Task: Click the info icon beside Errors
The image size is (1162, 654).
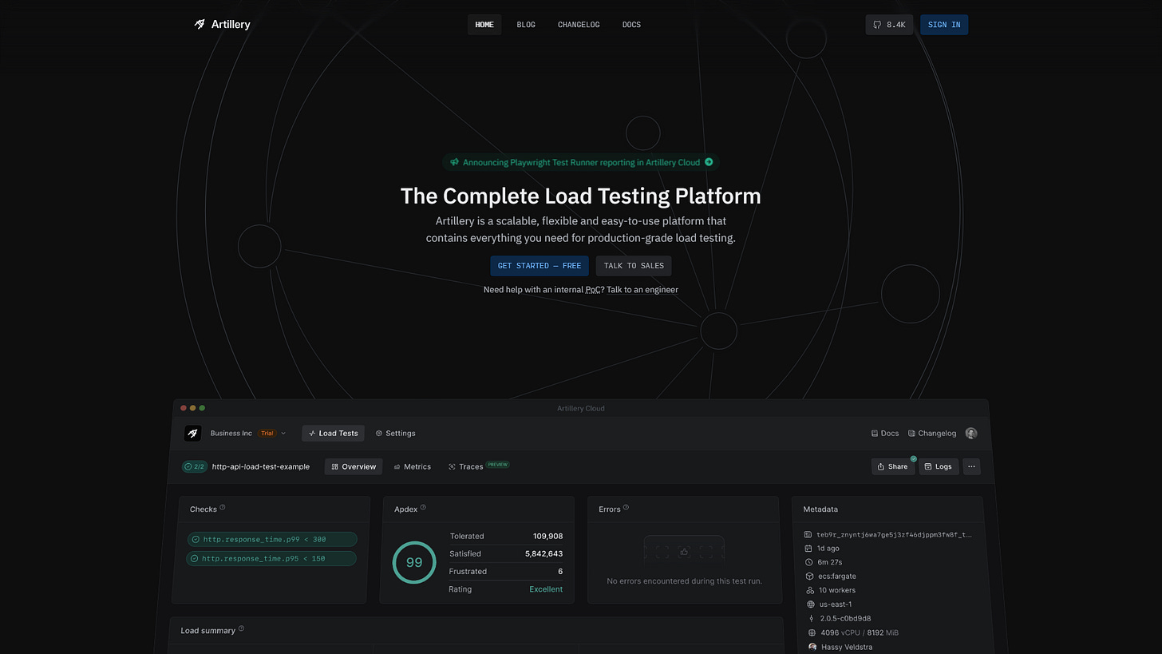Action: 626,508
